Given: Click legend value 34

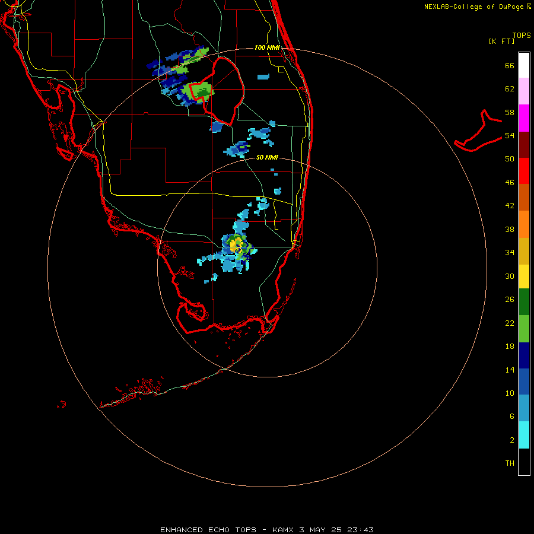Looking at the screenshot, I should tap(510, 253).
